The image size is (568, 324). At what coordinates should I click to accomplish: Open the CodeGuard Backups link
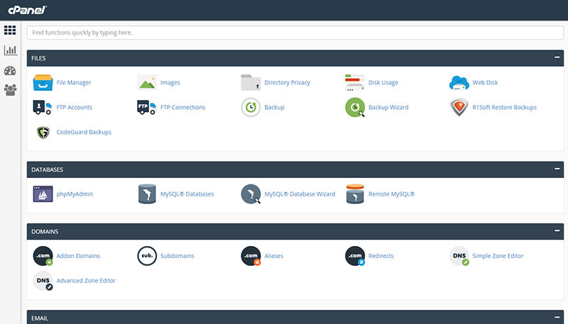click(84, 133)
